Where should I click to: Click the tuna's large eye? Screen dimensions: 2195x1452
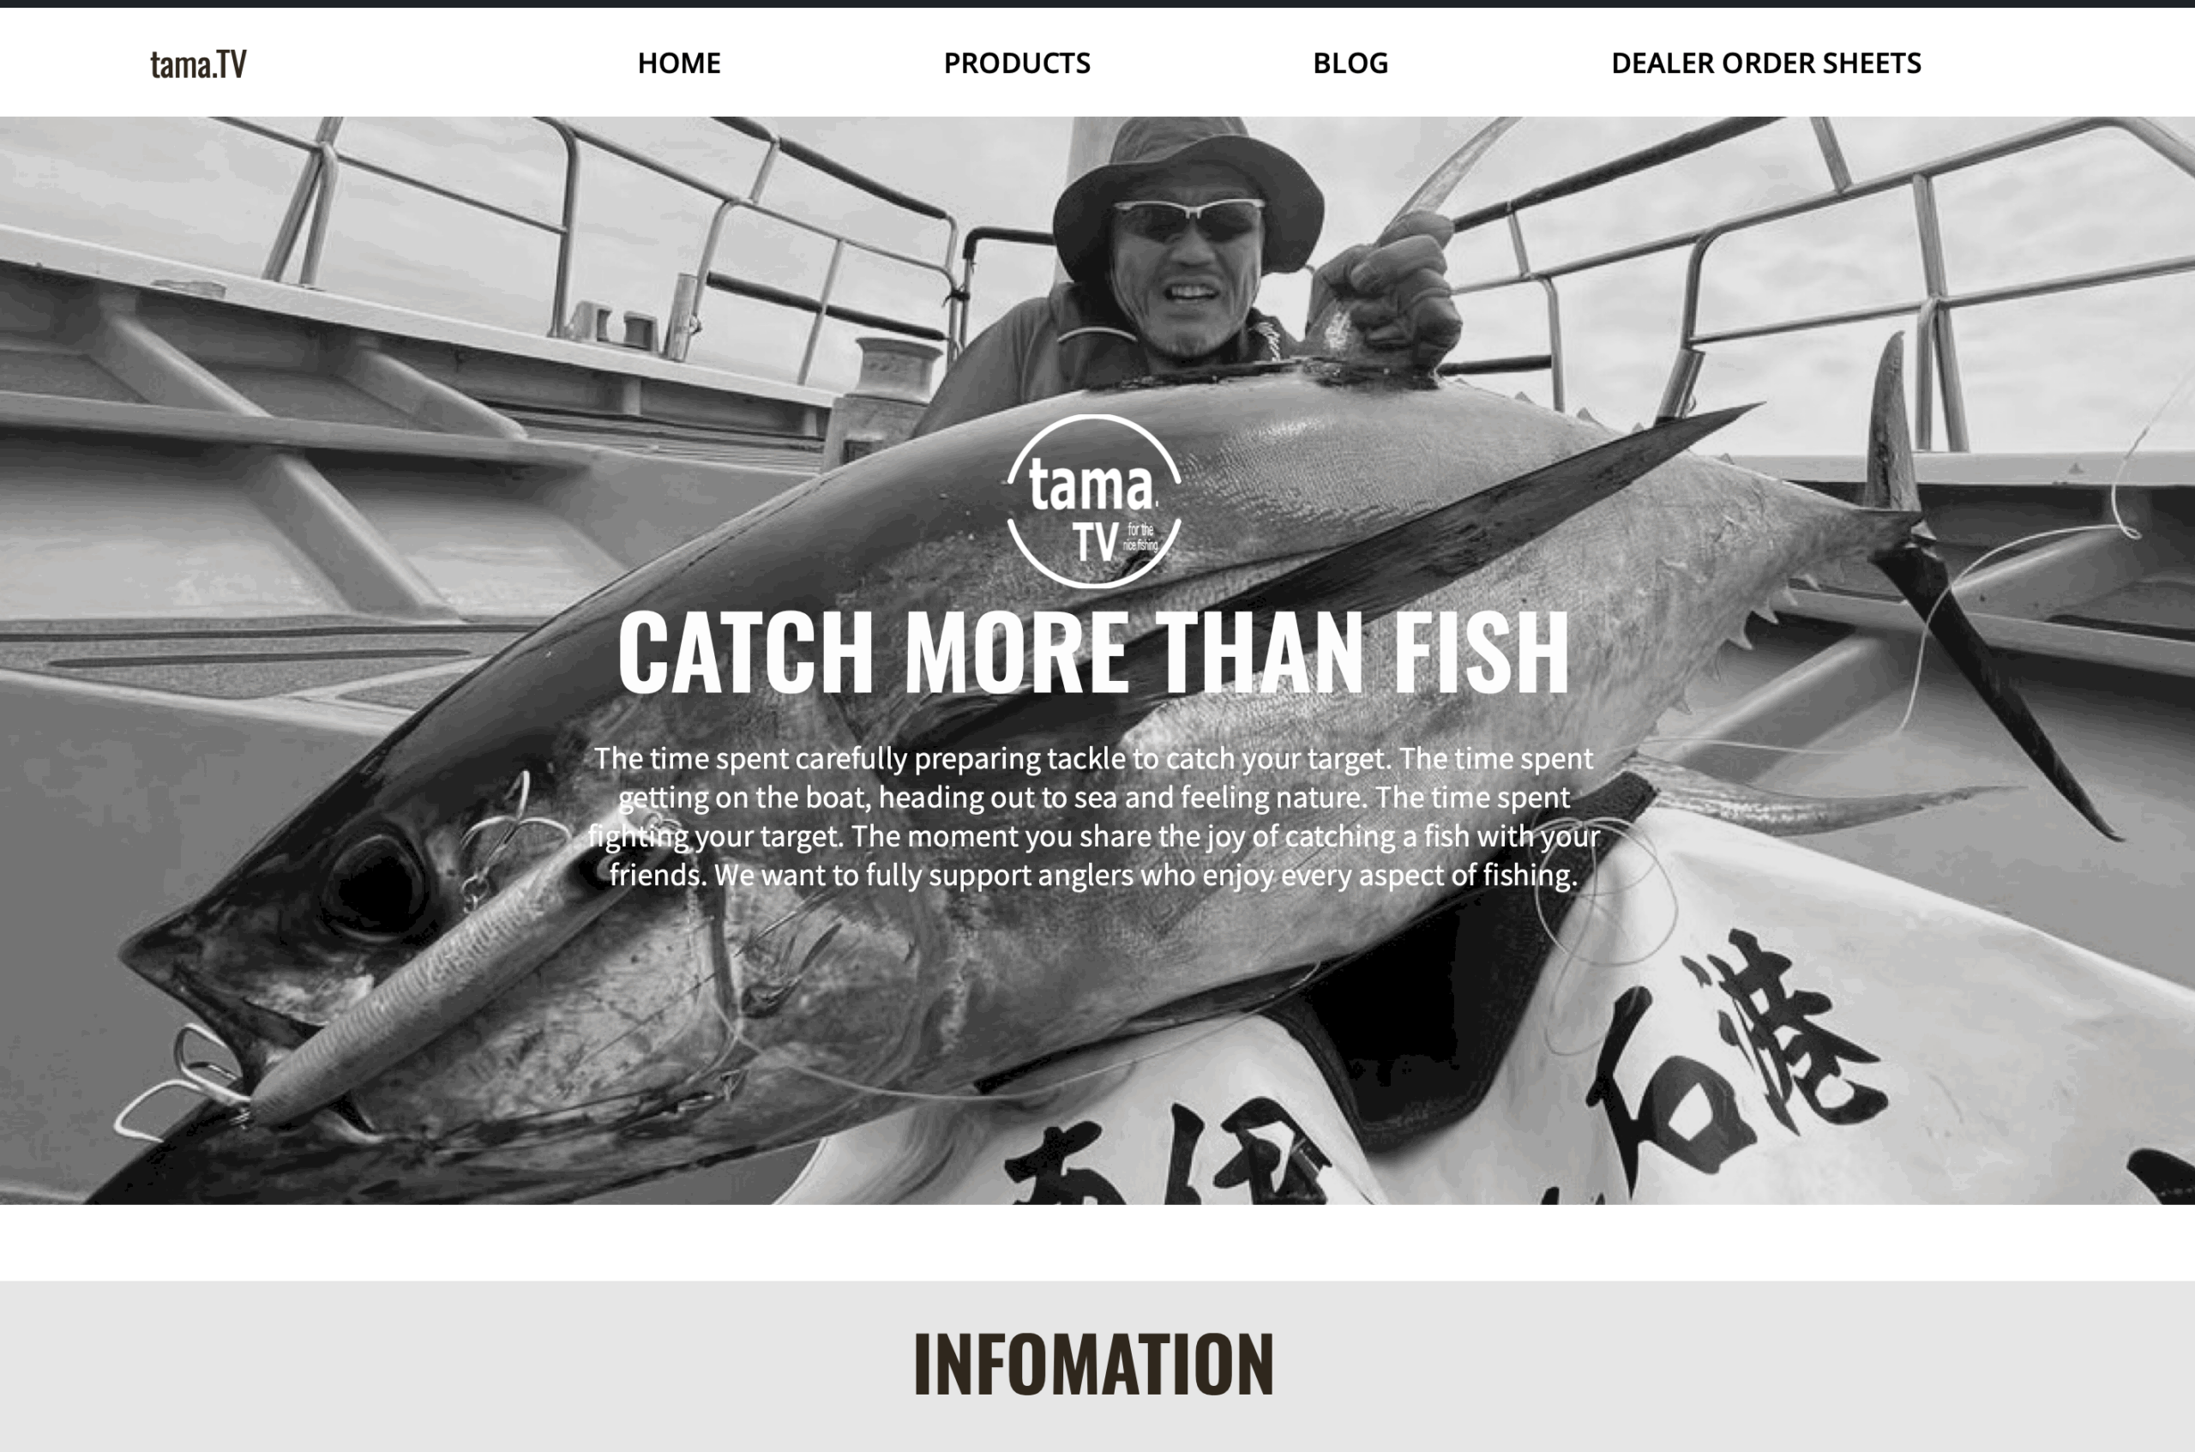tap(374, 886)
